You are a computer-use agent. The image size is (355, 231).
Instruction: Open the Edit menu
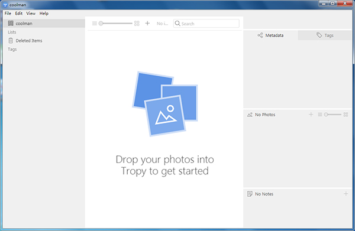coord(19,14)
